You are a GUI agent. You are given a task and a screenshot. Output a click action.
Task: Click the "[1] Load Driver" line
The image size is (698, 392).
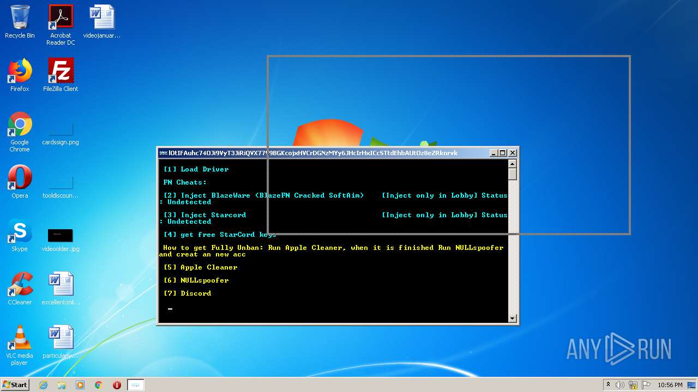[196, 169]
